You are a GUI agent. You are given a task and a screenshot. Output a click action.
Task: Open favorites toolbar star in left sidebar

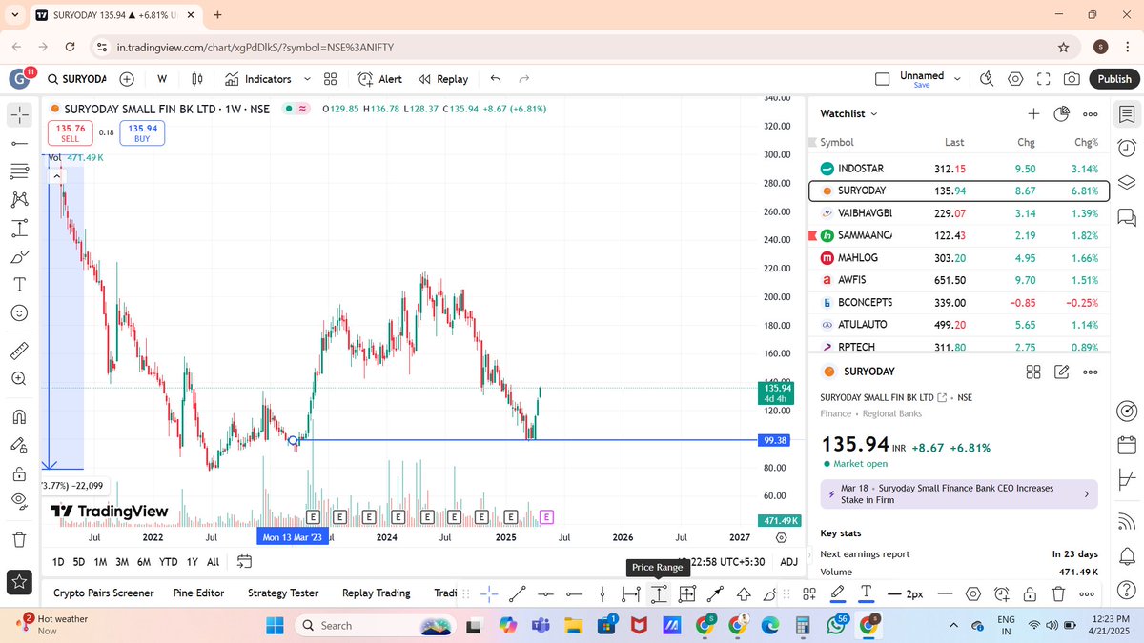19,580
